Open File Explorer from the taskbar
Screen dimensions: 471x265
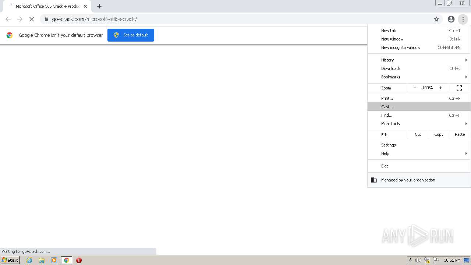pos(42,260)
